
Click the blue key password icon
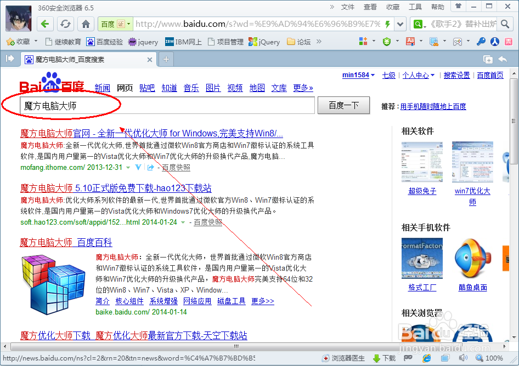[x=481, y=41]
